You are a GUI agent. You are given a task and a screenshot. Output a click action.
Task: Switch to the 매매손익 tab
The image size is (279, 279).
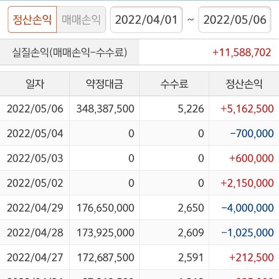coord(81,20)
